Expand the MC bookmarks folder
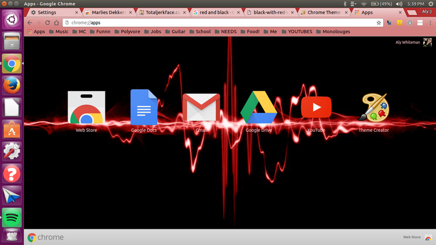 pos(79,32)
